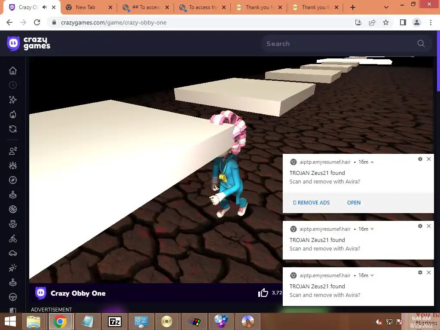Open the Bike category icon in sidebar
The width and height of the screenshot is (440, 330).
tap(13, 239)
